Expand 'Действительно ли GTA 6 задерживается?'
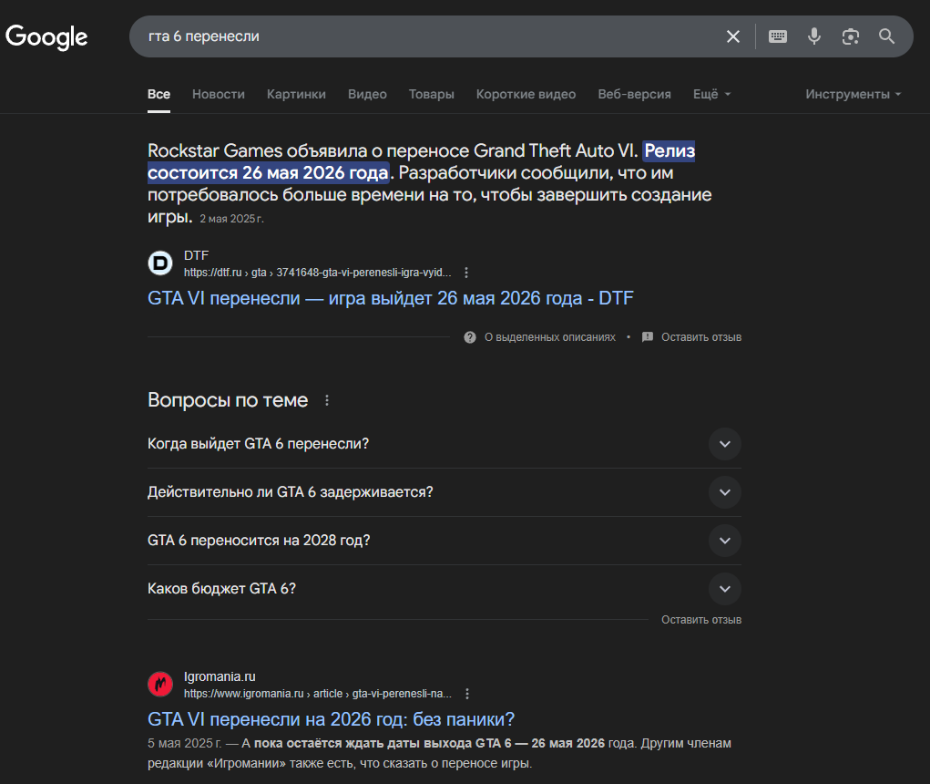The height and width of the screenshot is (784, 930). point(445,492)
